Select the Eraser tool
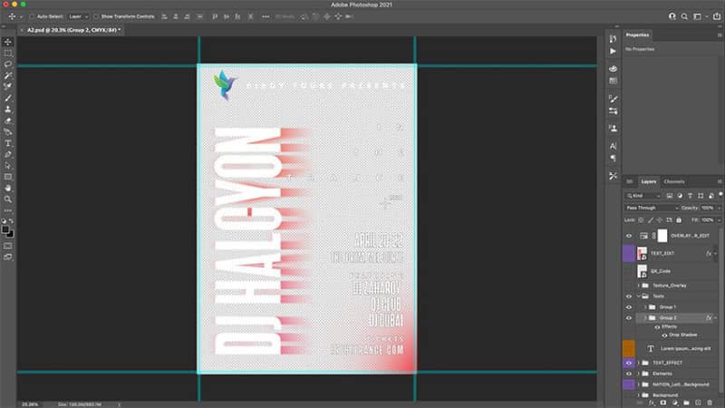Screen dimensions: 725x408 point(8,121)
